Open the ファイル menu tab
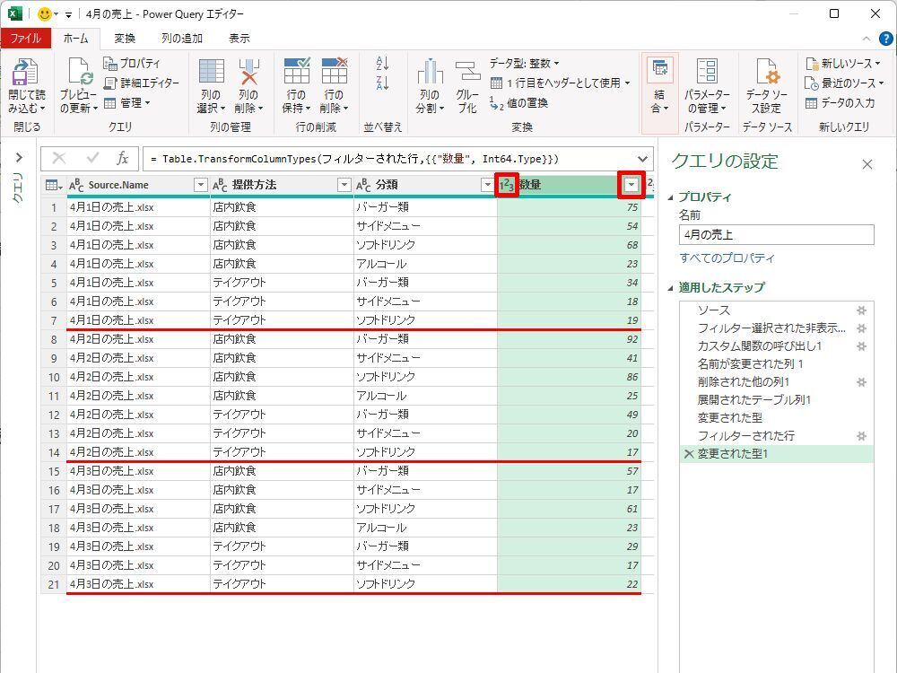897x673 pixels. pos(25,39)
